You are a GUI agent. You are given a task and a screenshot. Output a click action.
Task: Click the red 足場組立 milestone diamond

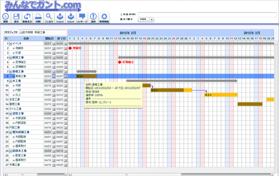[120, 62]
